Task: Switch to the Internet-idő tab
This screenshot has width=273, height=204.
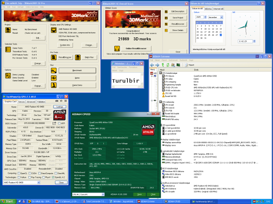Action: [218, 9]
